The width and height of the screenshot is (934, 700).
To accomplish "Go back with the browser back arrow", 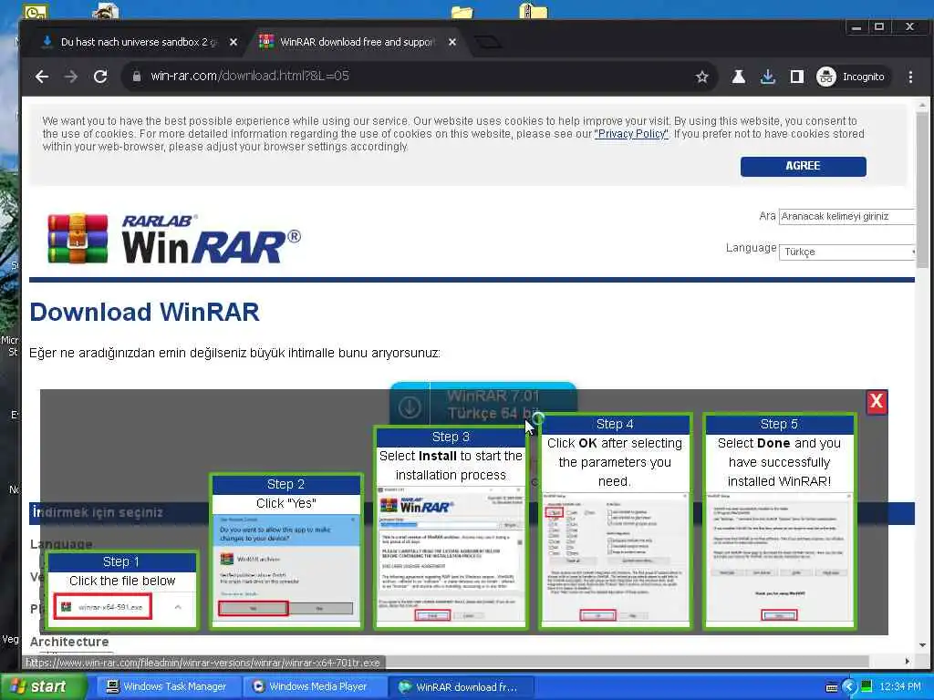I will point(42,77).
